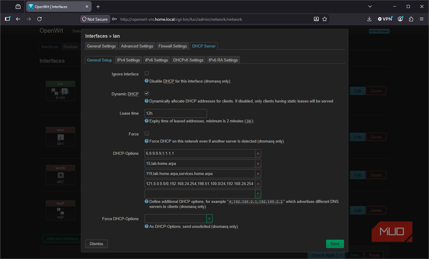Enable the Ignore interface checkbox
The height and width of the screenshot is (259, 429).
tap(147, 73)
